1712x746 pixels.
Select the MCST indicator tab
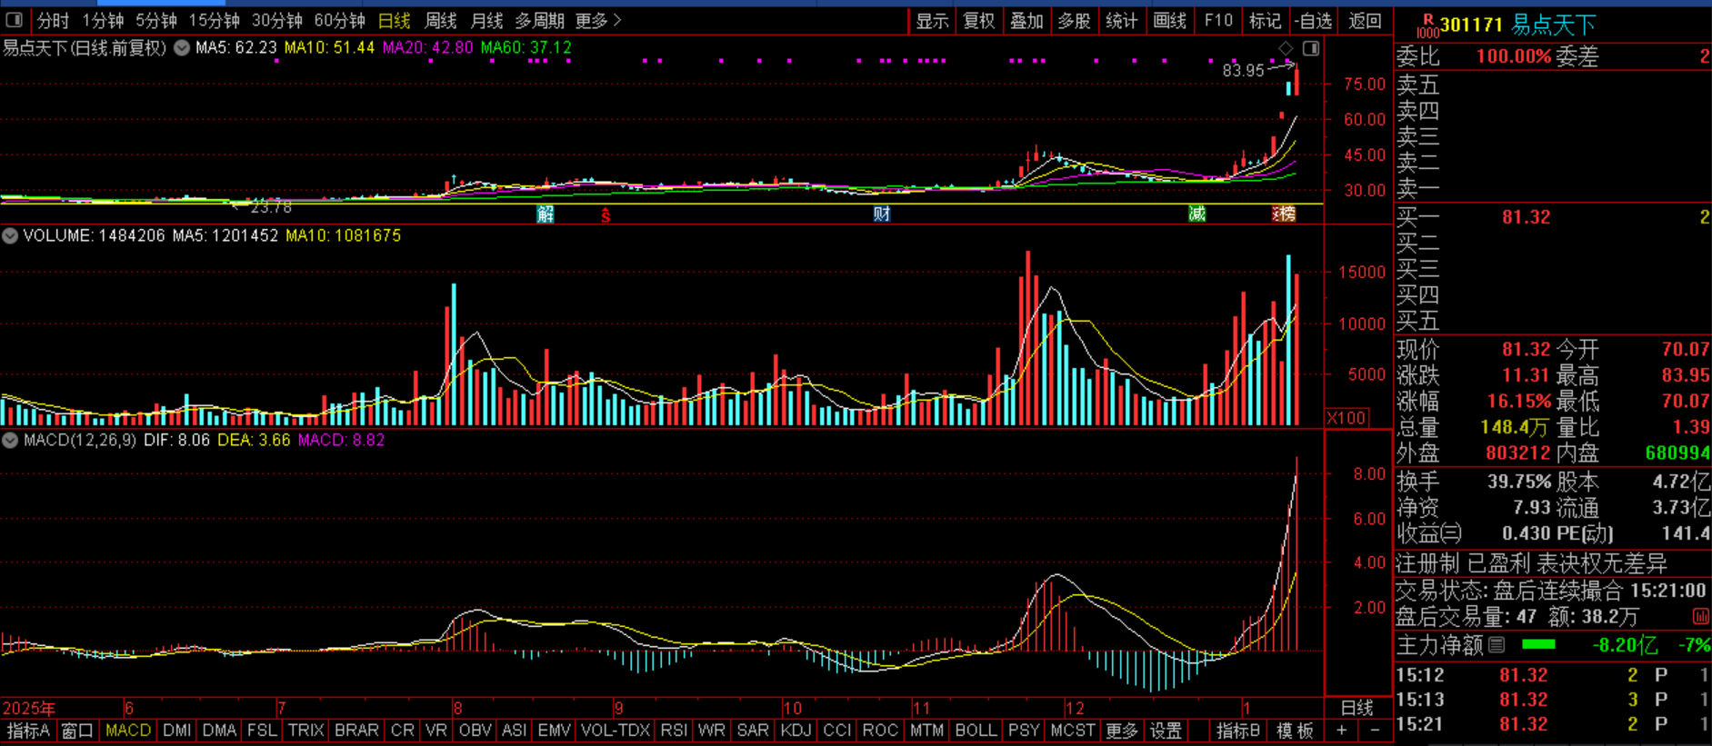click(x=1072, y=731)
